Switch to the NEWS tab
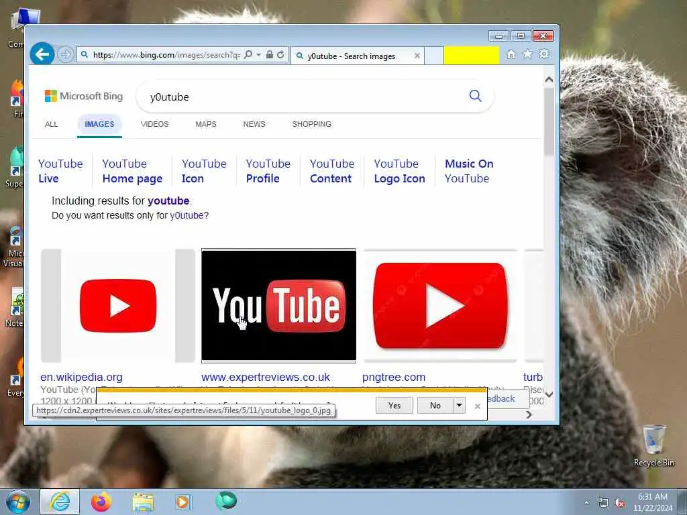The width and height of the screenshot is (687, 515). 254,124
